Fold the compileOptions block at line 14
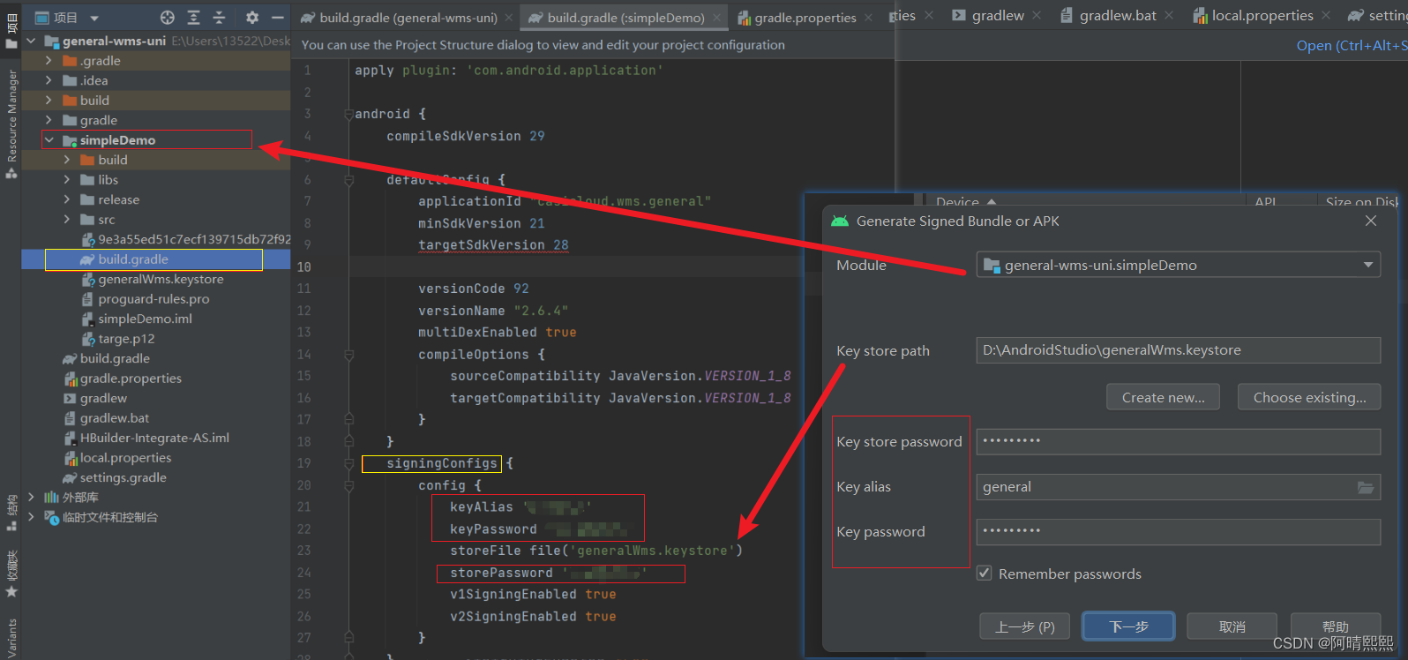The height and width of the screenshot is (660, 1408). (x=348, y=355)
